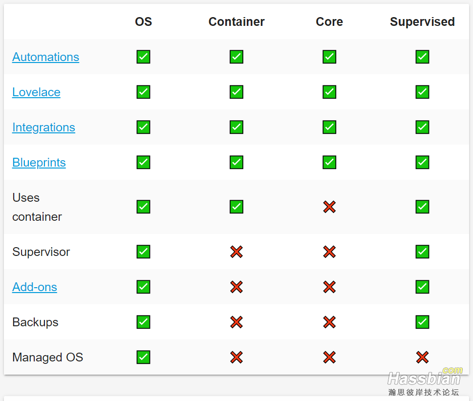Click the Lovelace checkmark under Container
The image size is (473, 401).
(236, 92)
